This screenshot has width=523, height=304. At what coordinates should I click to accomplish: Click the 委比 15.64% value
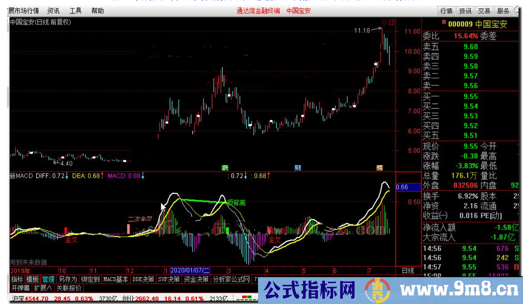[466, 36]
